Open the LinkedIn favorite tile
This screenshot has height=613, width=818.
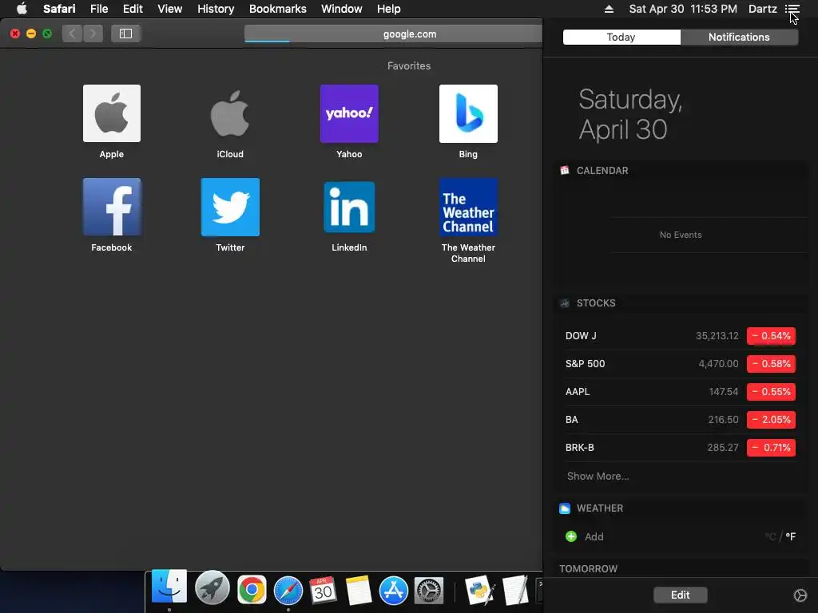[349, 207]
